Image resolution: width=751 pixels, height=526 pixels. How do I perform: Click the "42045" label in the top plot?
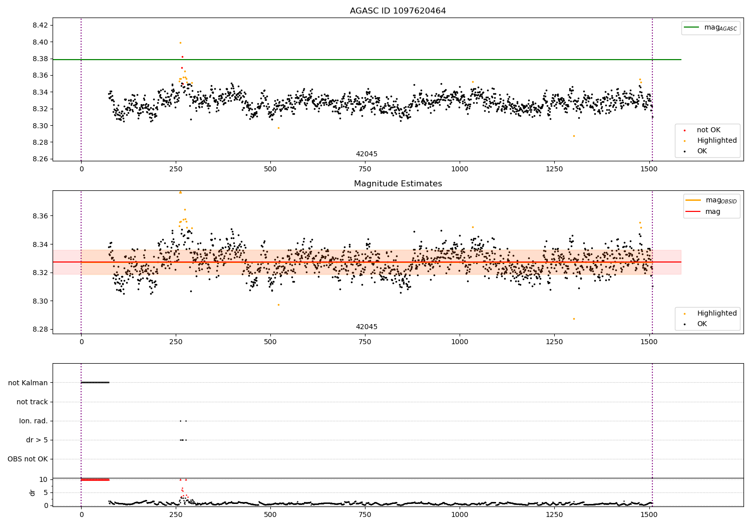[366, 154]
